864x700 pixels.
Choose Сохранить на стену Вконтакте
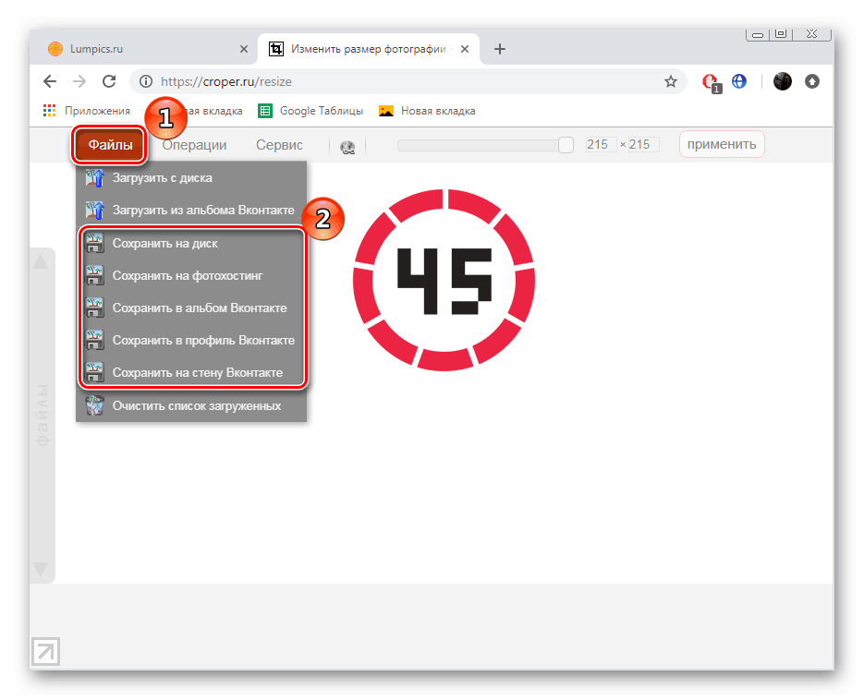(190, 372)
